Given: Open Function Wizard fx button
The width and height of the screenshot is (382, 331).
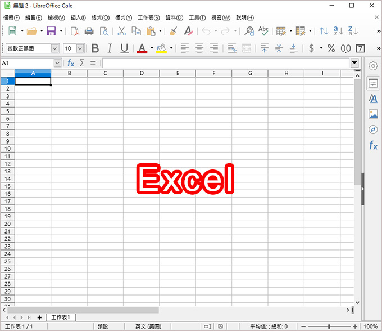Looking at the screenshot, I should [x=71, y=63].
